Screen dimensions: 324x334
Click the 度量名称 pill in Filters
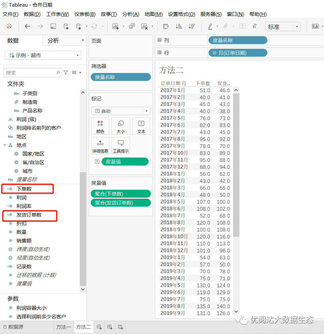coord(121,77)
